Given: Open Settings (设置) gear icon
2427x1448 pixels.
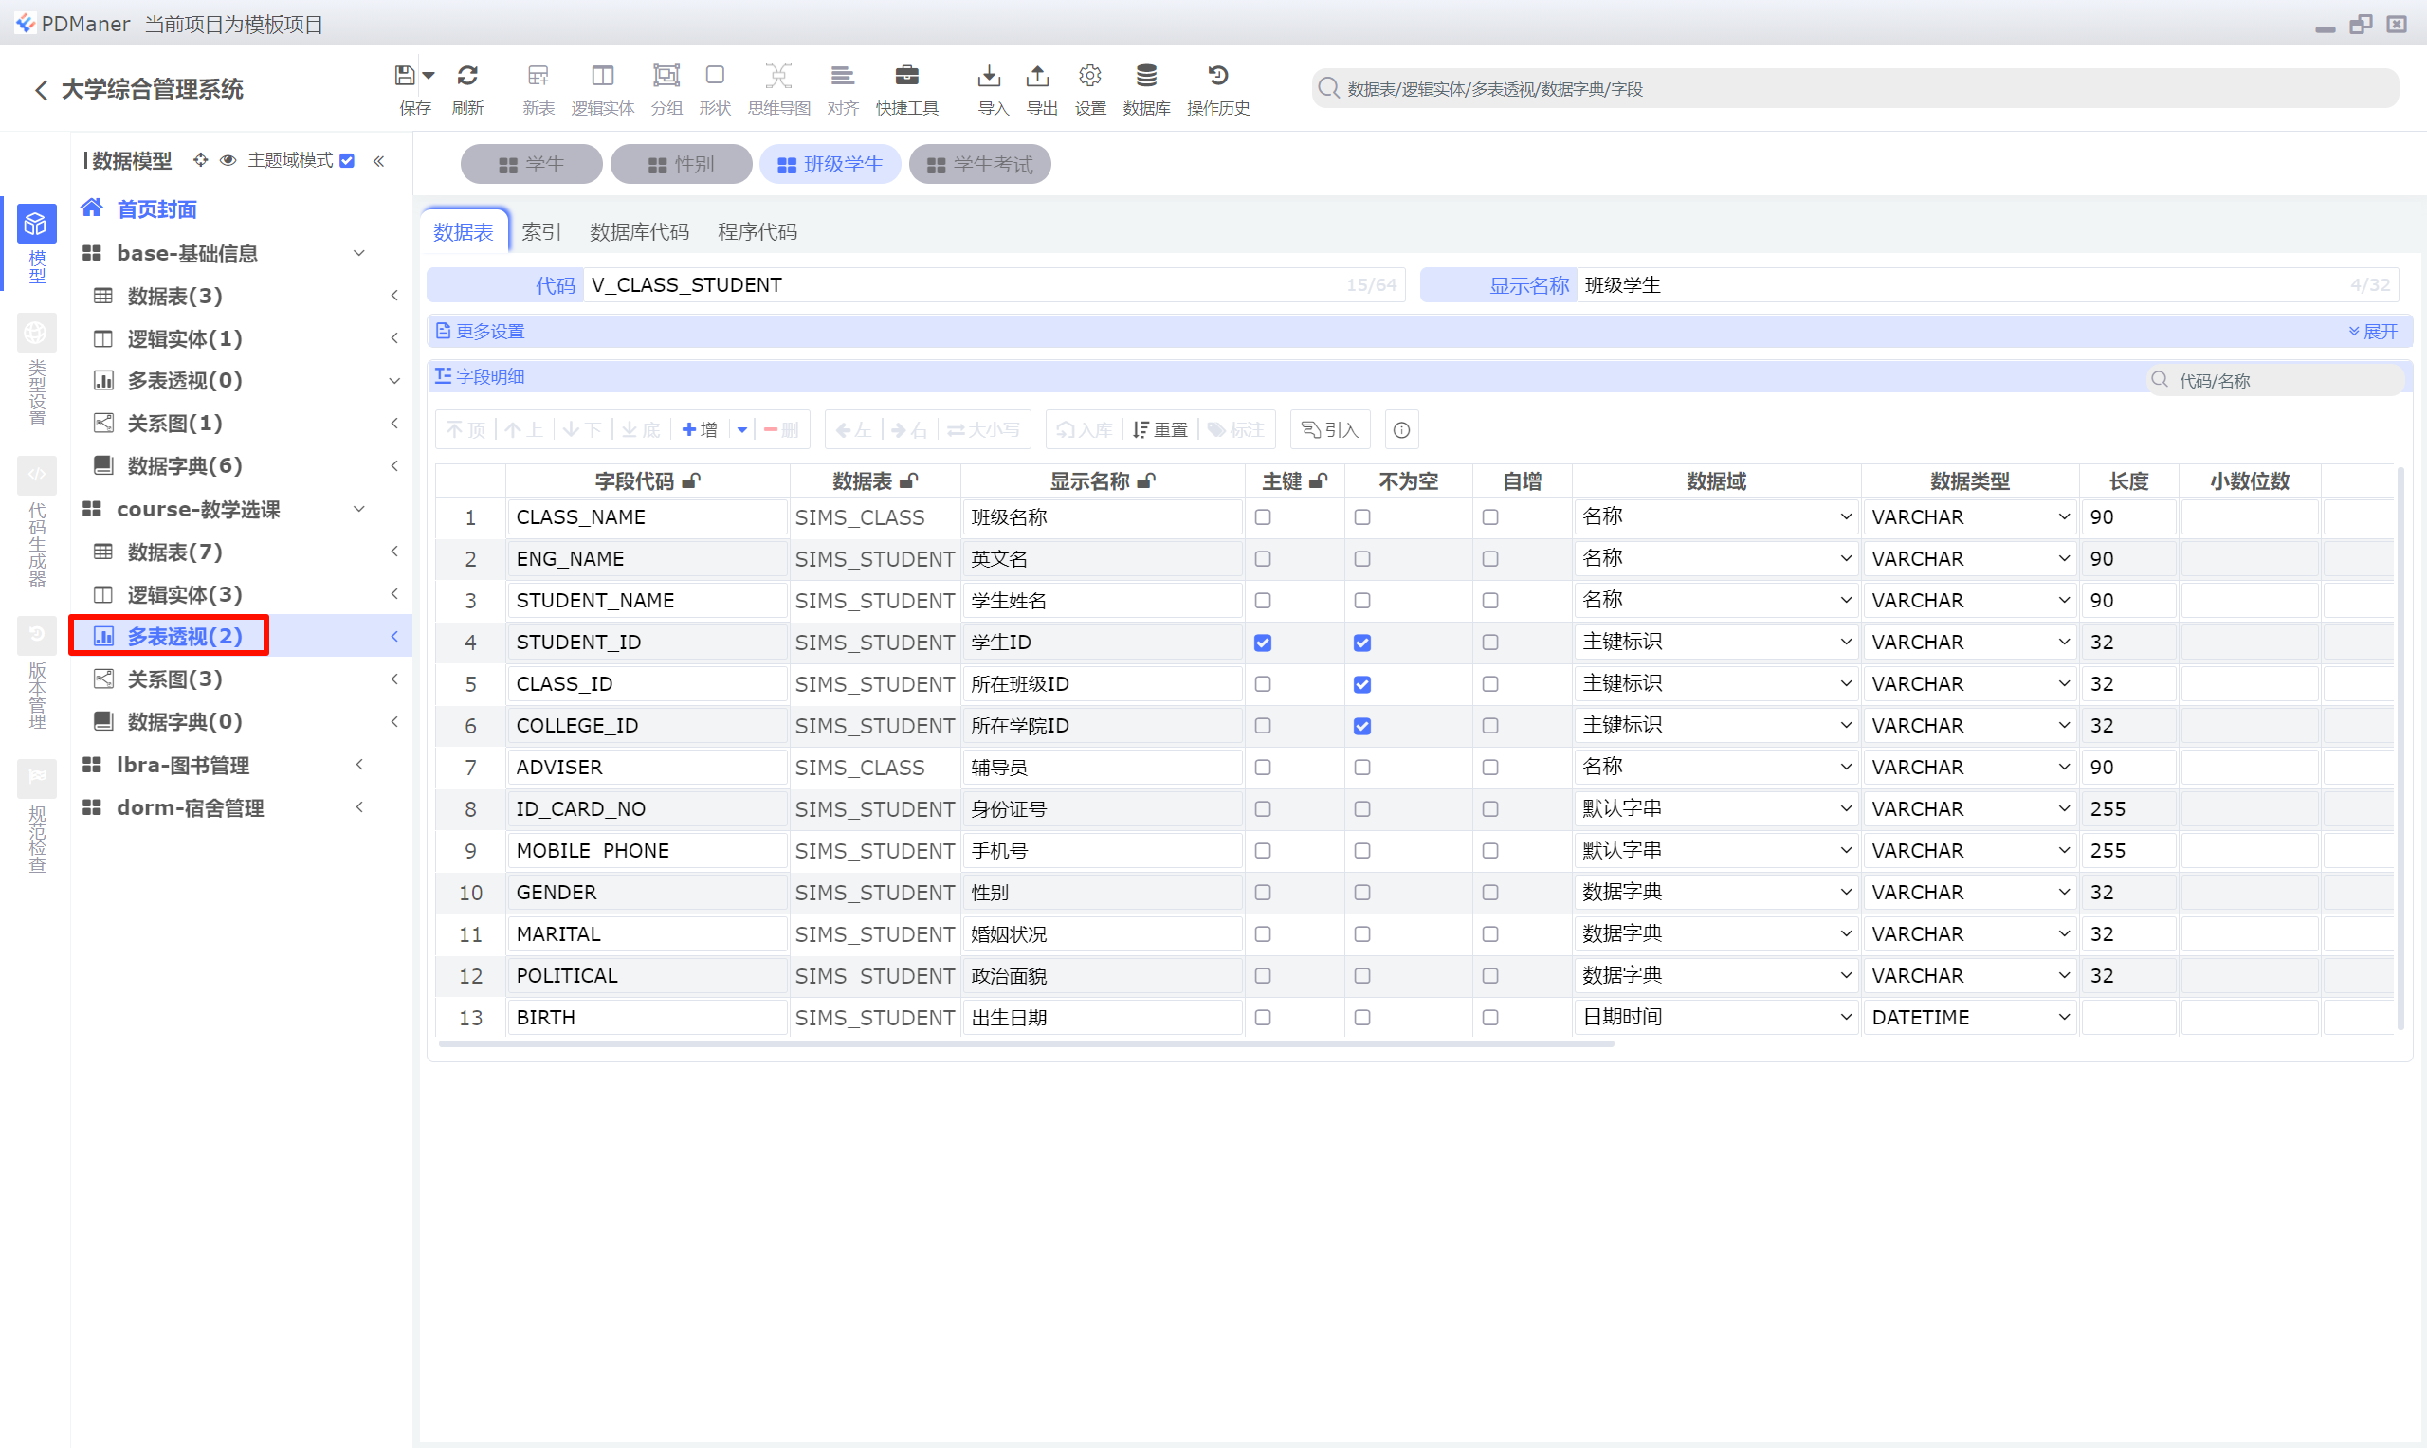Looking at the screenshot, I should pyautogui.click(x=1089, y=77).
